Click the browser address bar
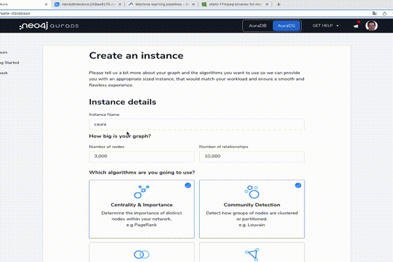Image resolution: width=393 pixels, height=262 pixels. 183,13
